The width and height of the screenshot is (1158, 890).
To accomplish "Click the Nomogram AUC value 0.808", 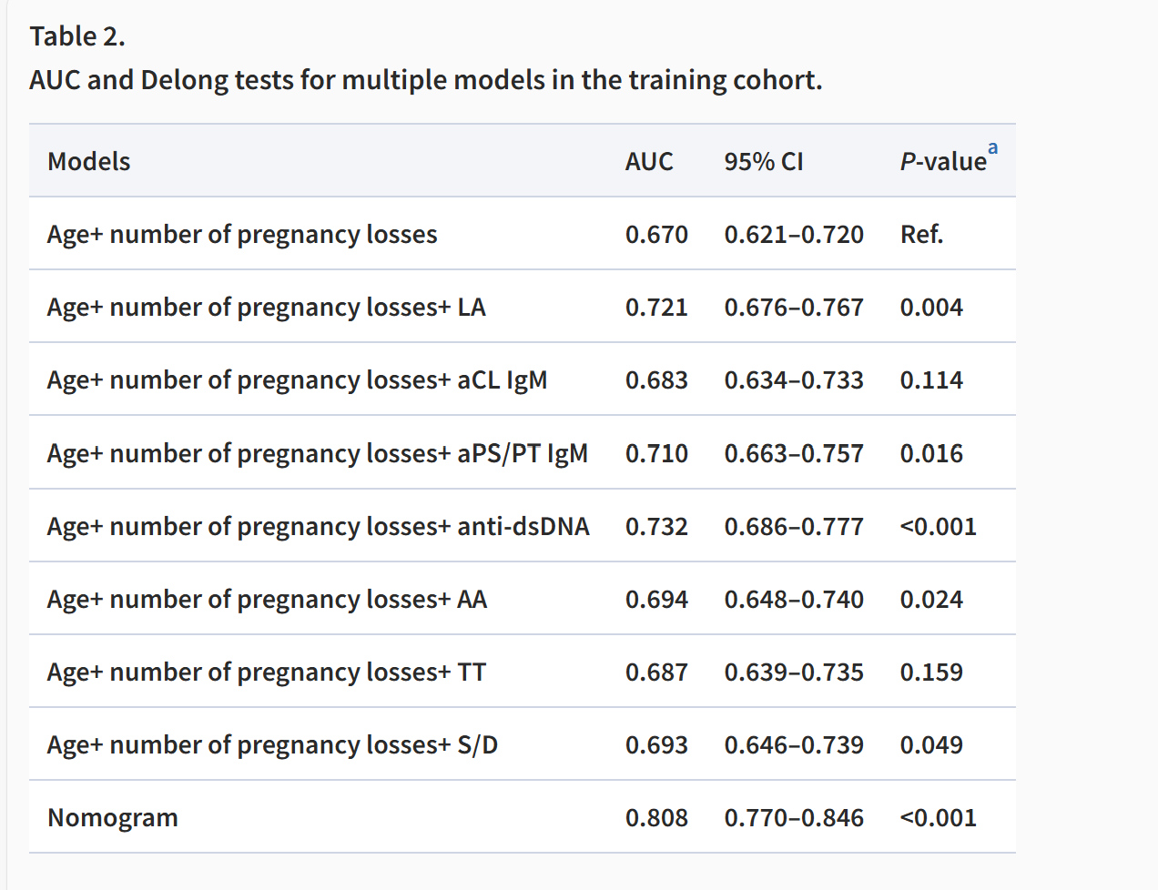I will tap(656, 818).
